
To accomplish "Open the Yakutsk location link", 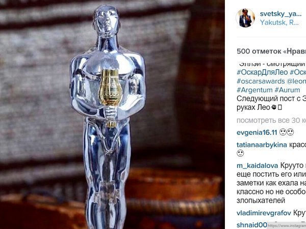I will 279,22.
